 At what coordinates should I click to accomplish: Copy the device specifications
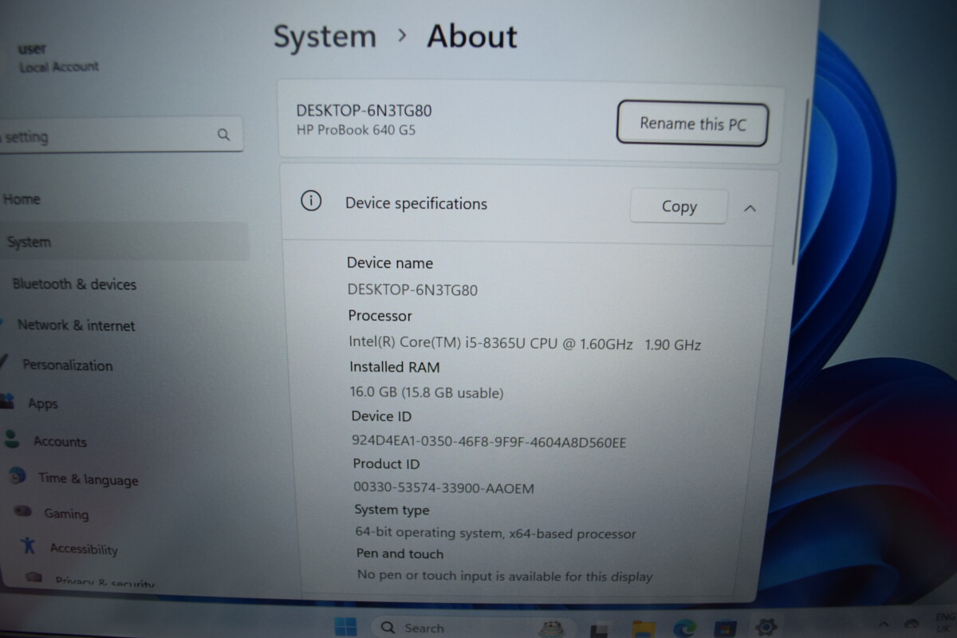[x=678, y=207]
